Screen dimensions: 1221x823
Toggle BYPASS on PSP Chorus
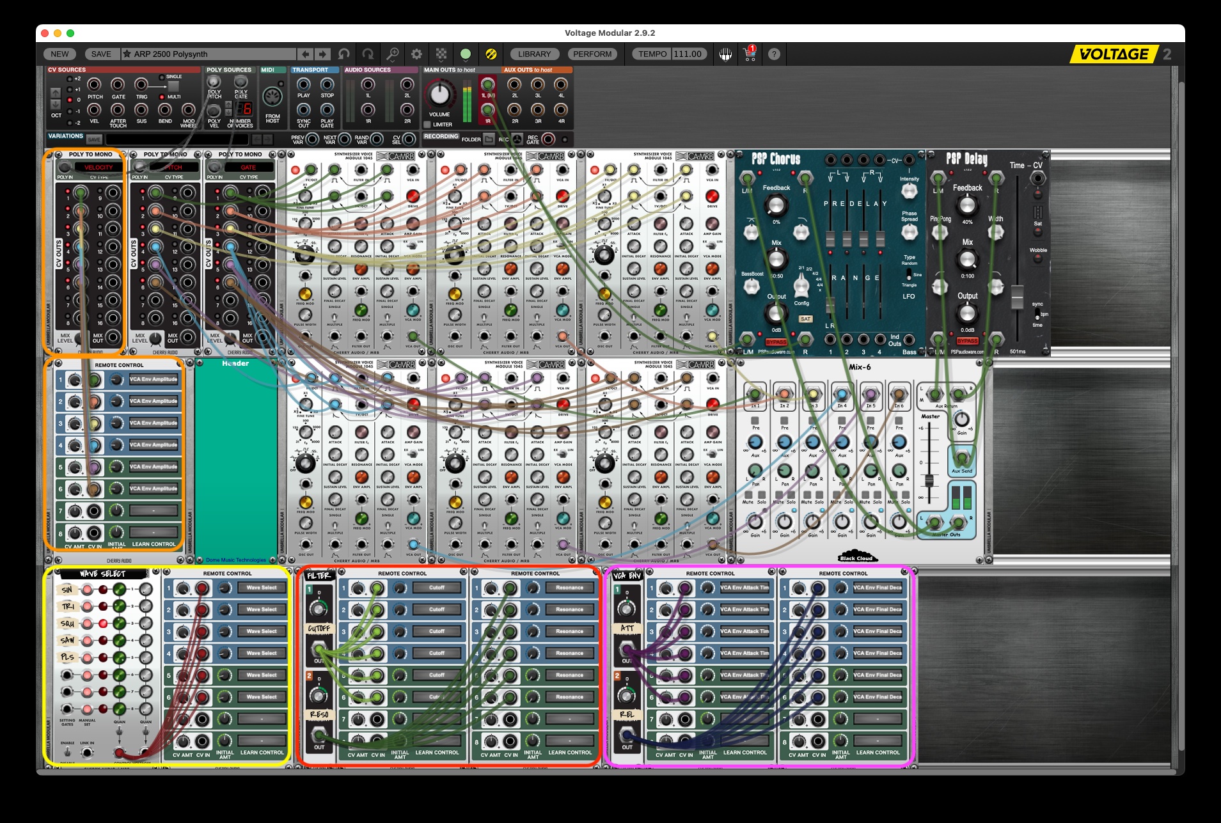coord(776,342)
